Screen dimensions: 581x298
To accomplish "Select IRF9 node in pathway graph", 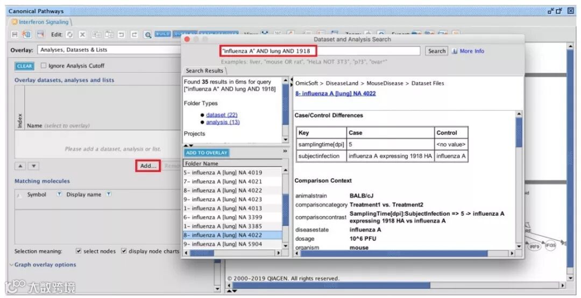I will [534, 246].
